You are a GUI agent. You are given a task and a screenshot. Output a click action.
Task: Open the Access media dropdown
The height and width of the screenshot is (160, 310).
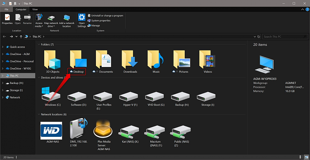39,21
